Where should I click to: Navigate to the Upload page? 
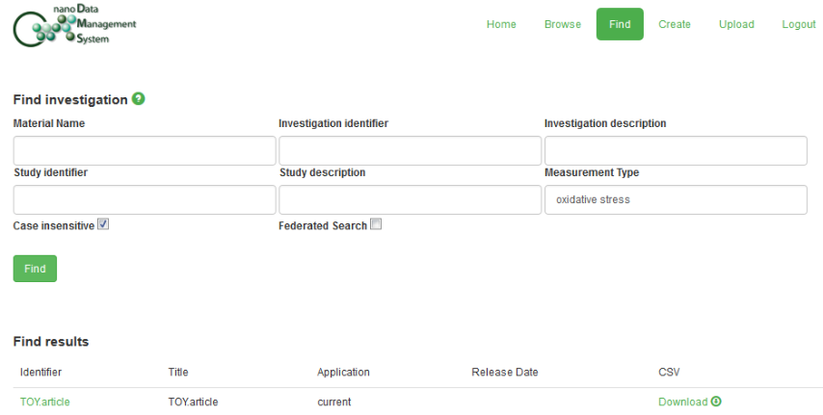(736, 24)
